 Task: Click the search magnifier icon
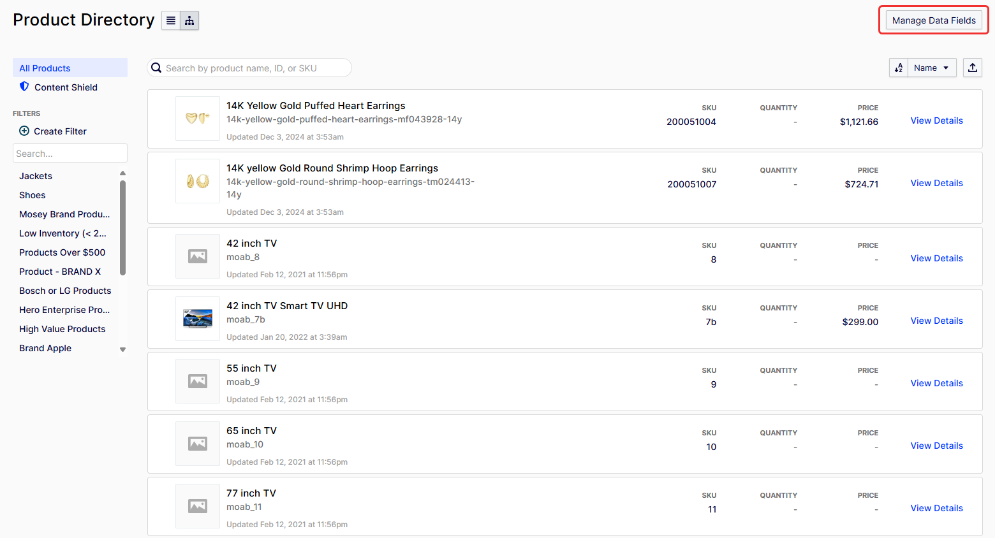[x=156, y=68]
